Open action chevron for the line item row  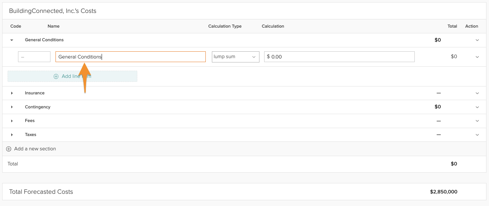[x=477, y=57]
